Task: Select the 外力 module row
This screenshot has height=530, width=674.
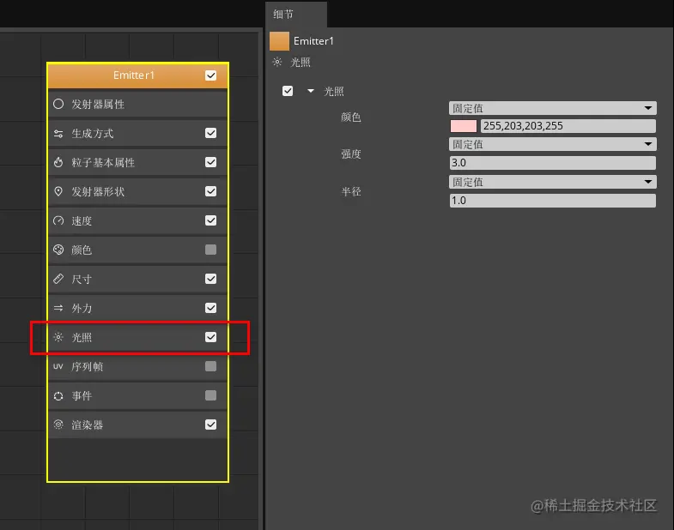Action: coord(137,308)
